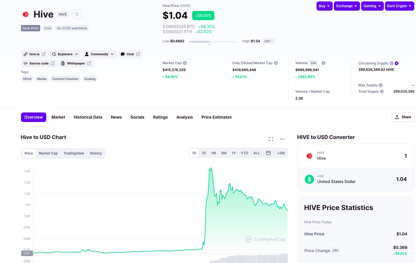Image resolution: width=416 pixels, height=263 pixels.
Task: Select the History chart view
Action: 96,153
